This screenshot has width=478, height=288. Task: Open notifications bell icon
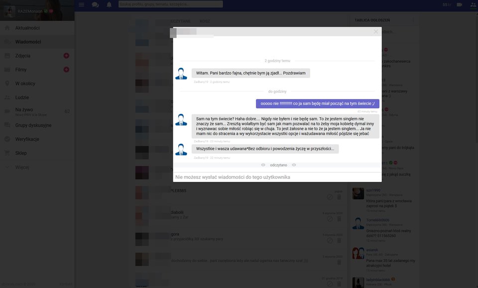coord(109,4)
